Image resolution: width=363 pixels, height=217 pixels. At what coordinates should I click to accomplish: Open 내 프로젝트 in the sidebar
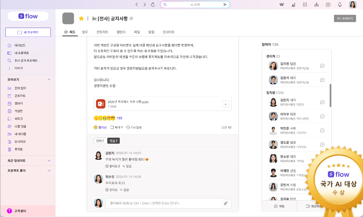point(21,53)
